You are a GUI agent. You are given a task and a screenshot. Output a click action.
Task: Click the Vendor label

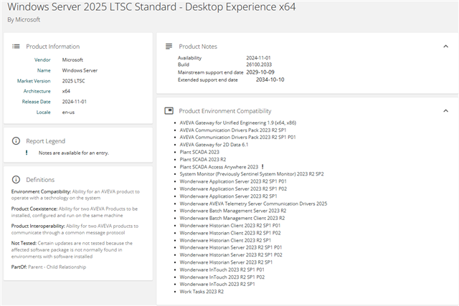42,60
